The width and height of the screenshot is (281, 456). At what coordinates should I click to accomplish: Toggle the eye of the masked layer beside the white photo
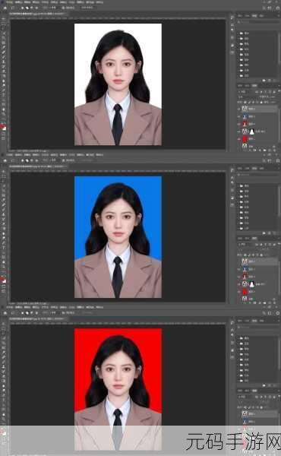239,131
